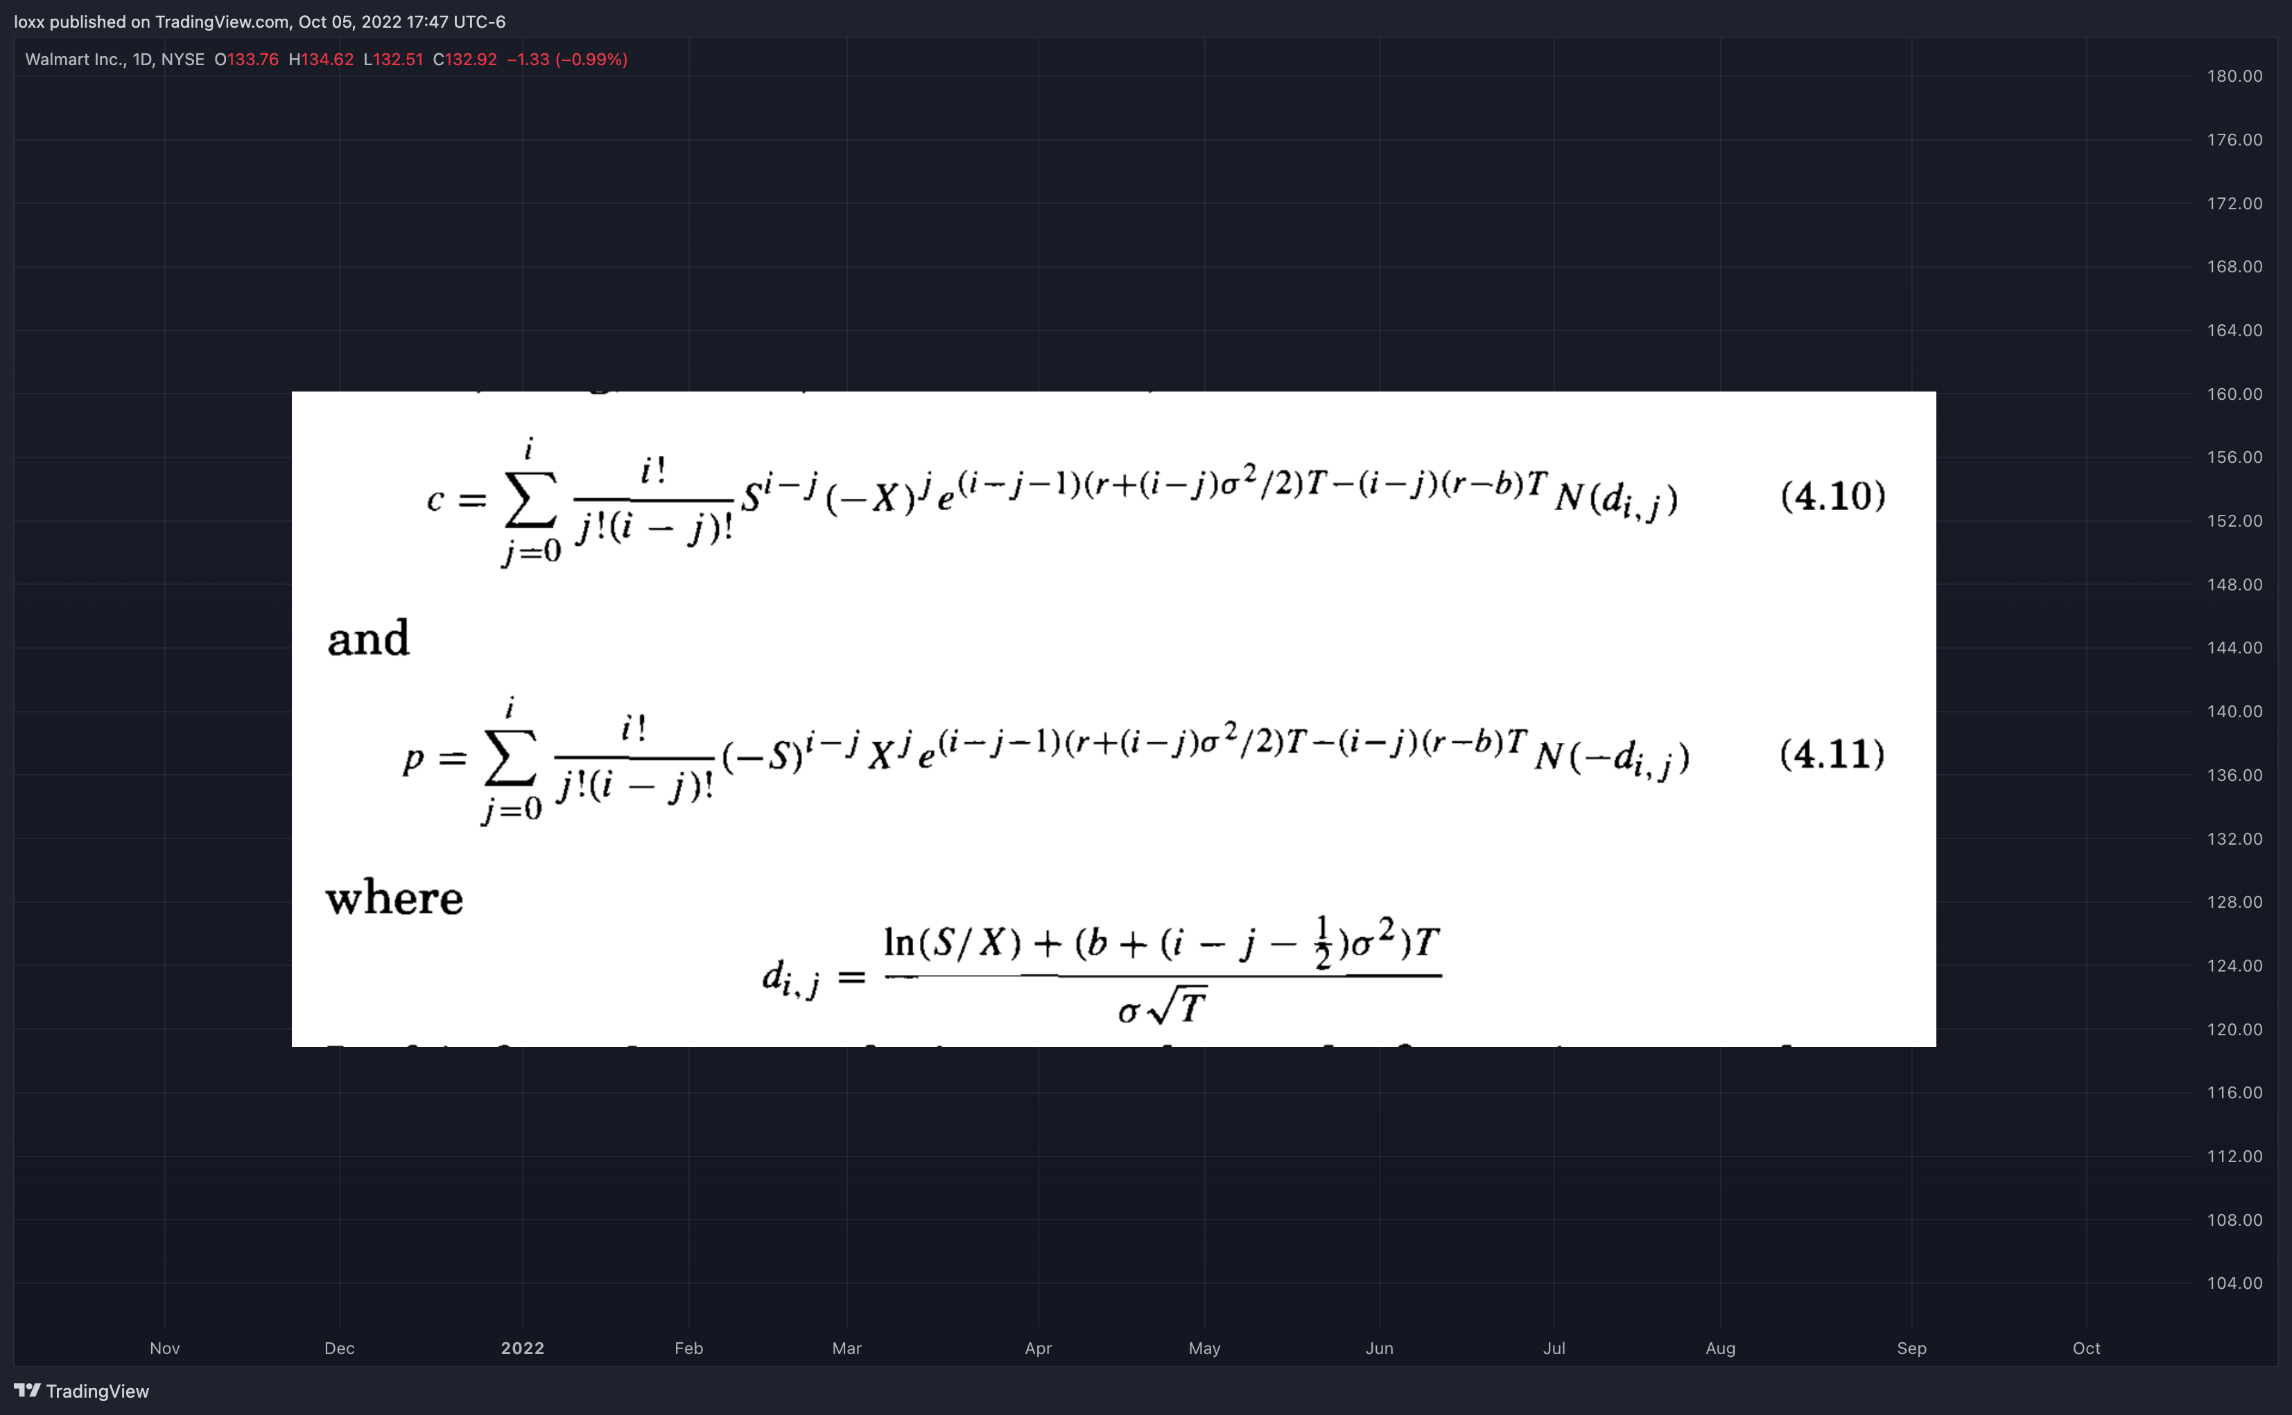Click the Jun time axis label

[1379, 1348]
